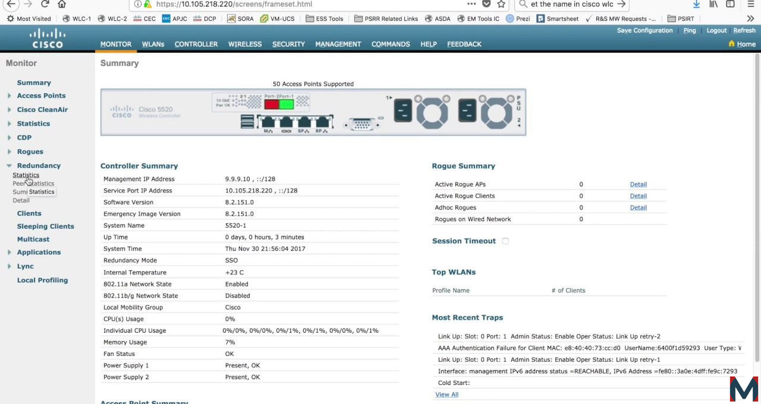The height and width of the screenshot is (404, 761).
Task: Bookmark this page with the star icon
Action: click(x=501, y=4)
